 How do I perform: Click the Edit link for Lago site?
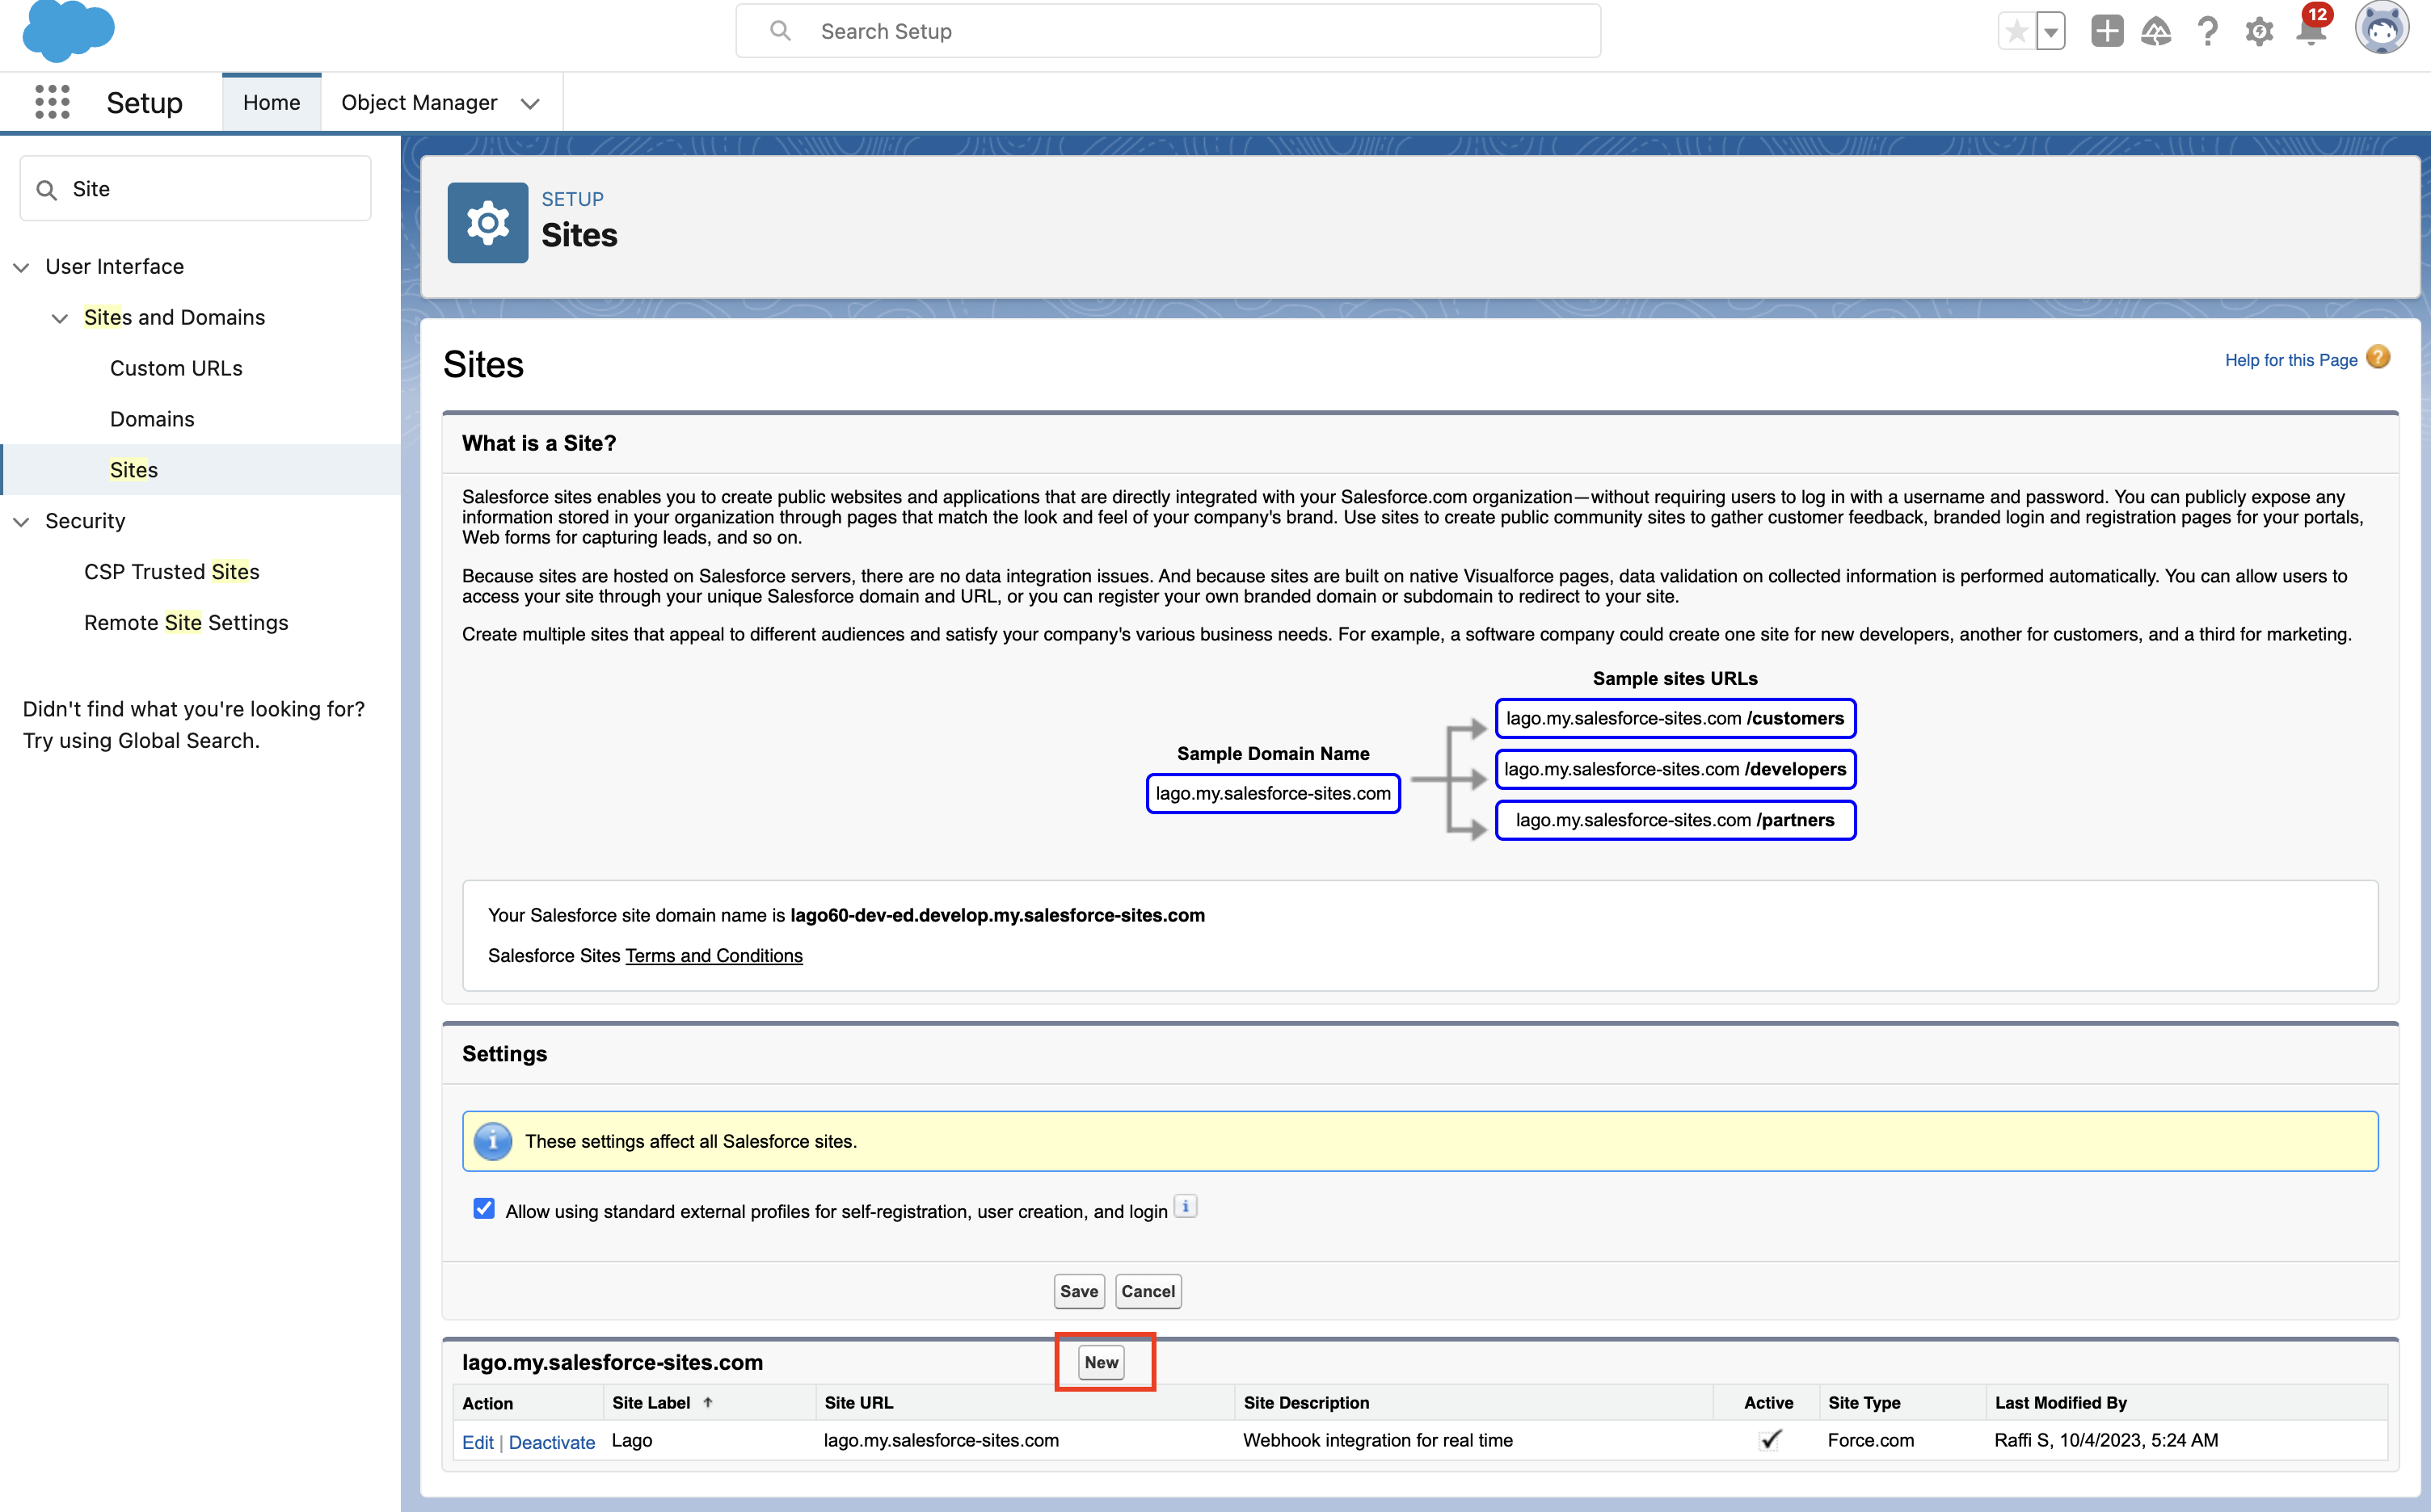click(477, 1442)
